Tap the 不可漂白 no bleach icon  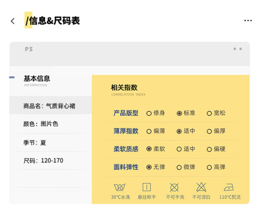[x=201, y=187]
